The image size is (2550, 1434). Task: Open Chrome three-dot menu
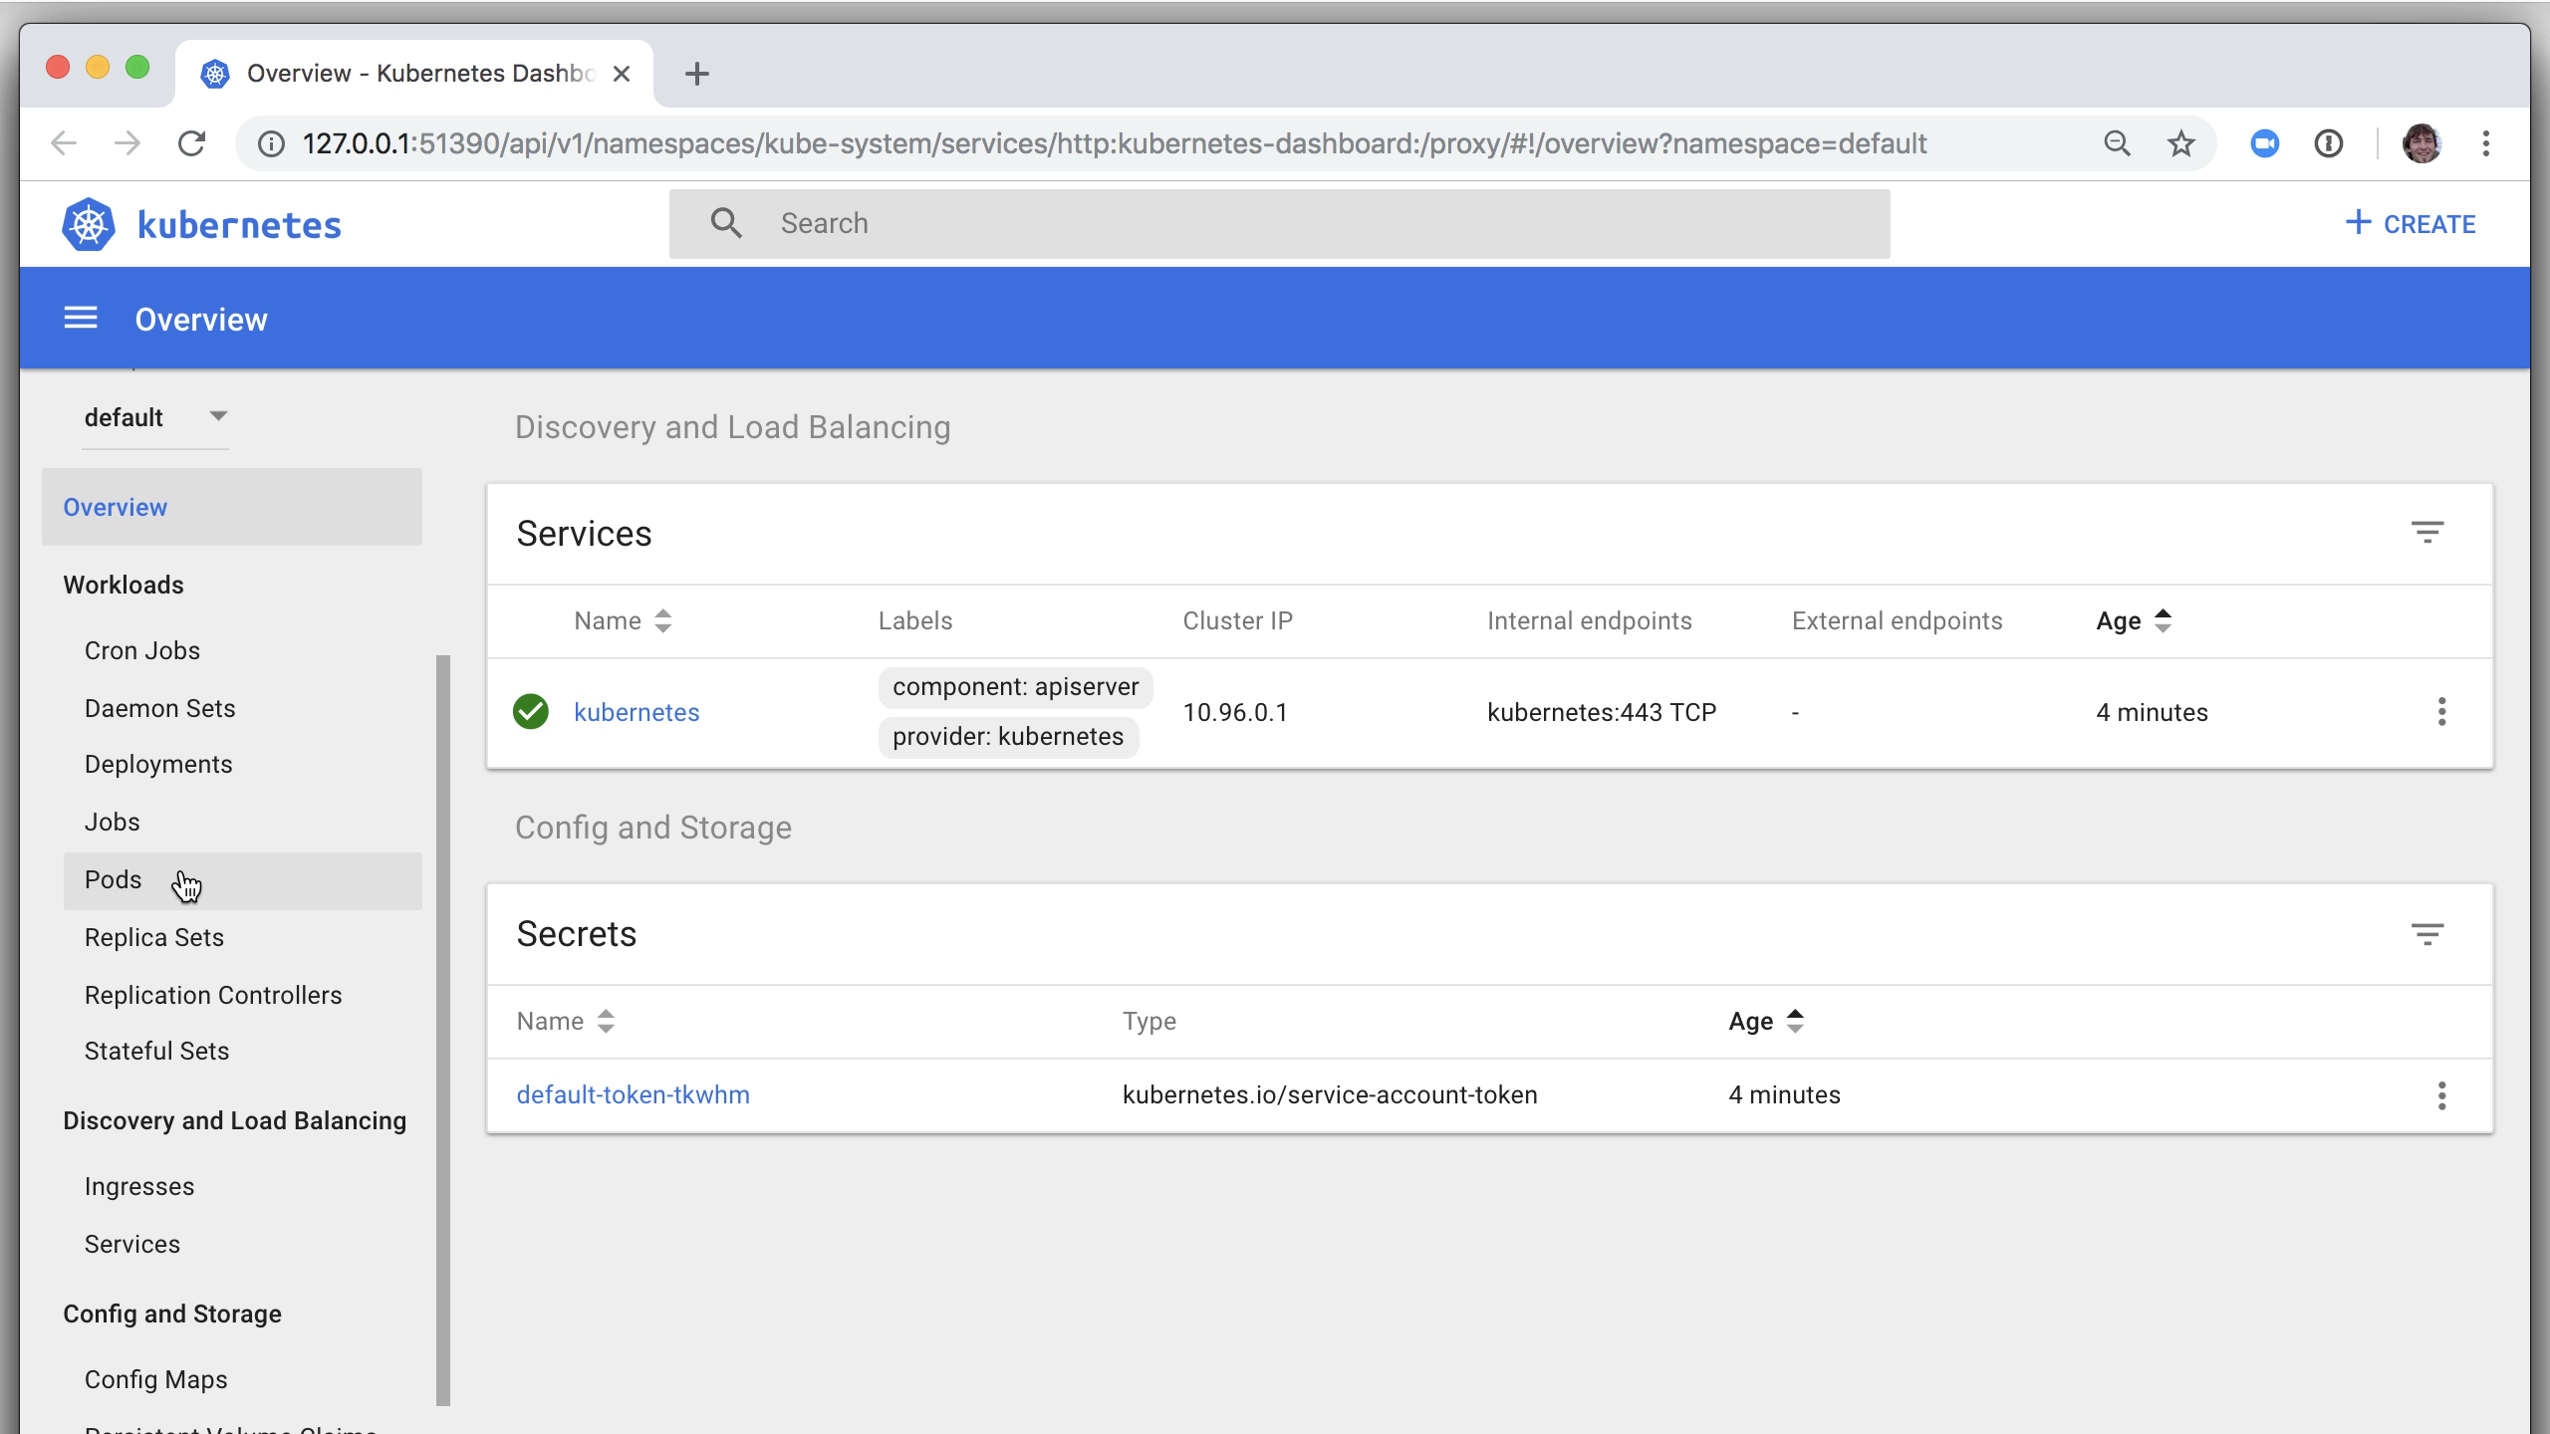point(2486,143)
